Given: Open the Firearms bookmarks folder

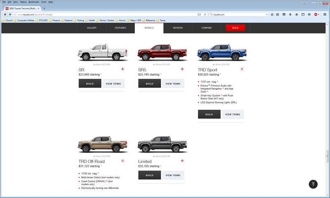Looking at the screenshot, I should 66,20.
